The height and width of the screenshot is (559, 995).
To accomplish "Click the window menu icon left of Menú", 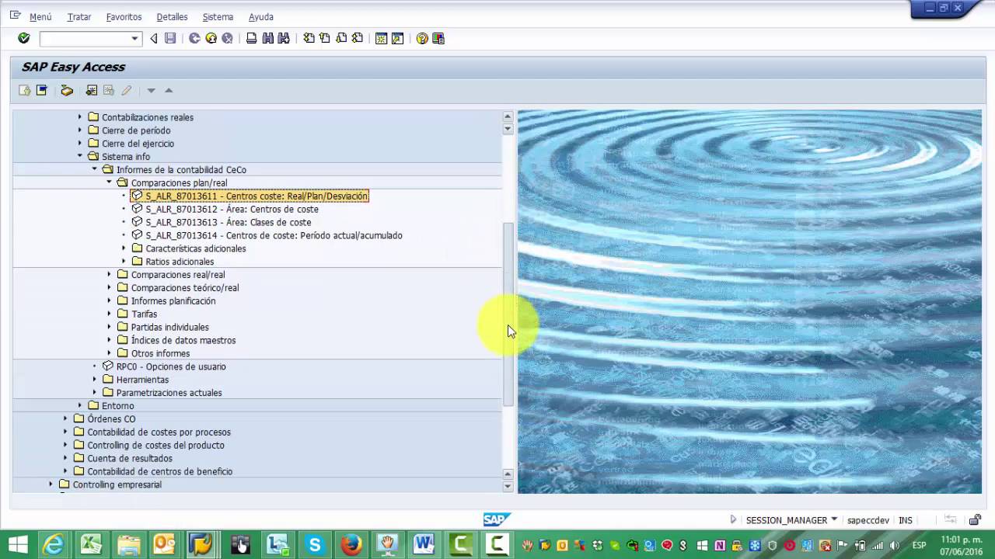I will (x=15, y=16).
